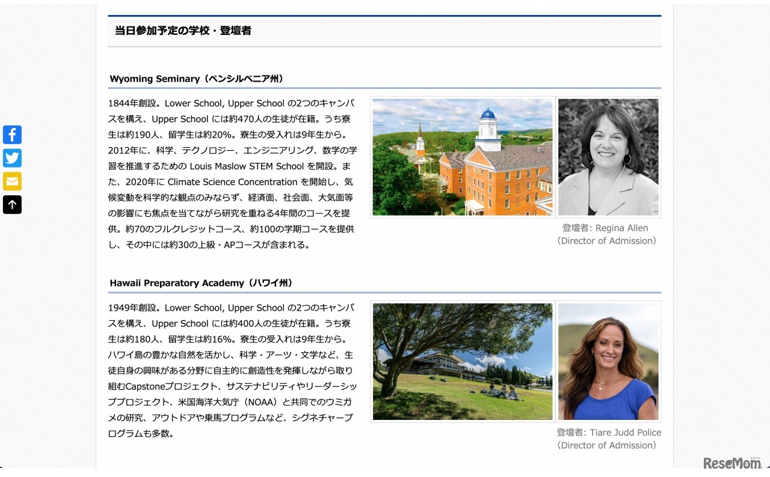The height and width of the screenshot is (477, 770).
Task: Click the text 'Climate Science Concentration'
Action: (x=233, y=182)
